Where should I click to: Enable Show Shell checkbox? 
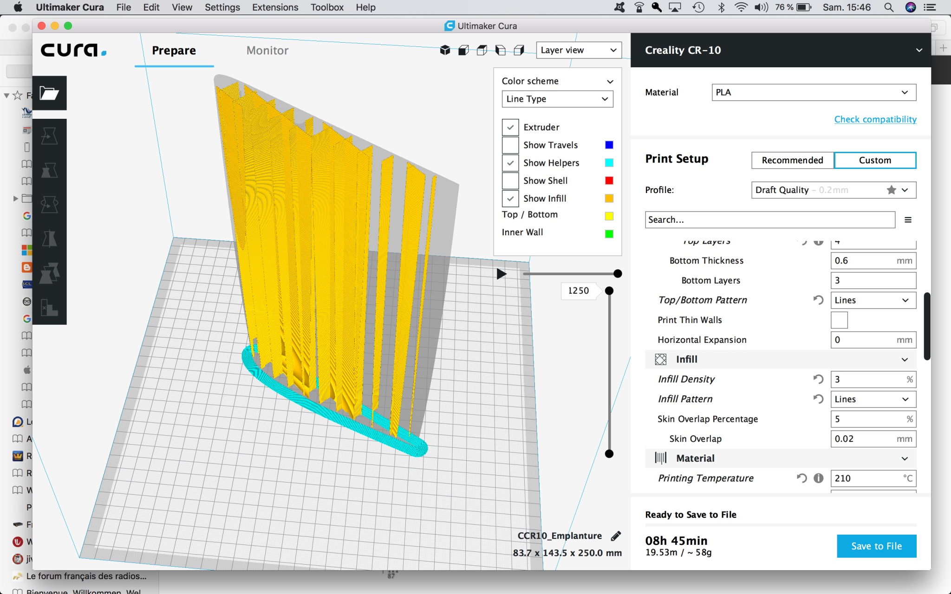pos(510,181)
